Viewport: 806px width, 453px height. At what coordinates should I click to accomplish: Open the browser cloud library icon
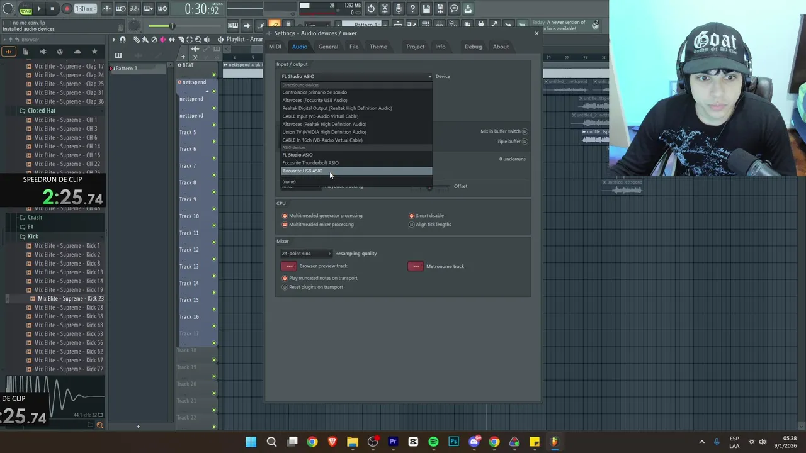[77, 52]
